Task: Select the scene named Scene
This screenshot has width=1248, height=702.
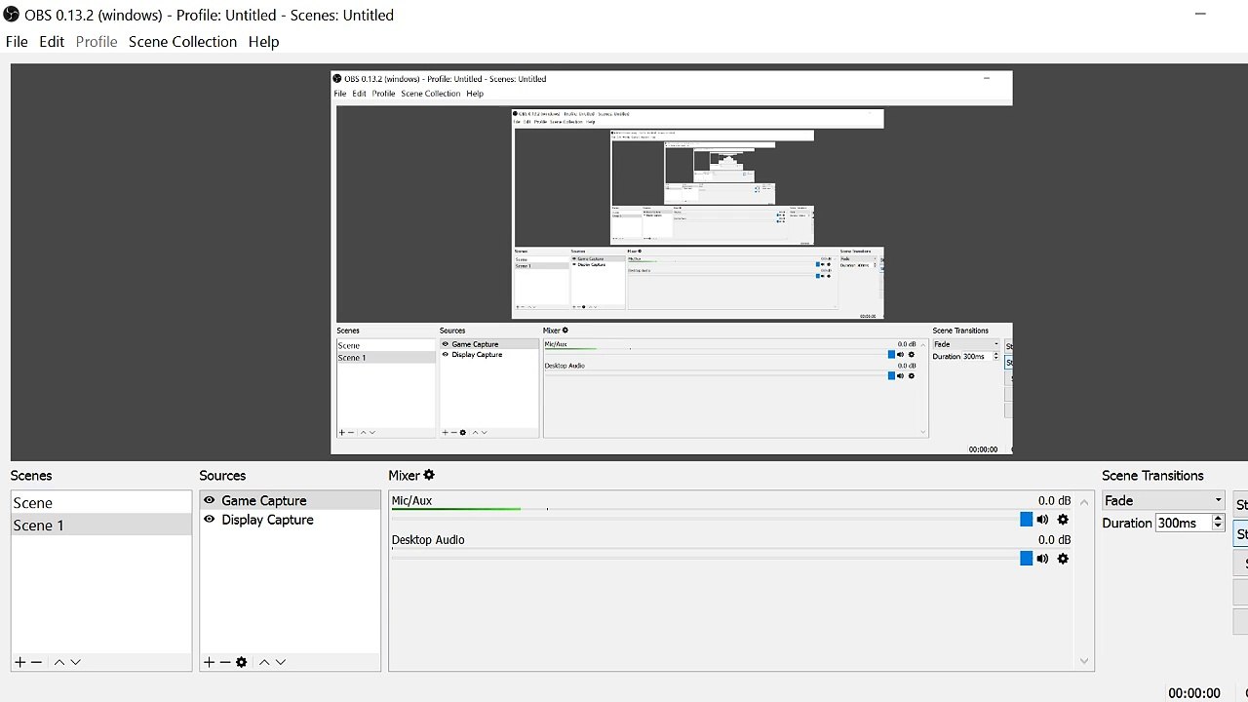Action: pos(101,503)
